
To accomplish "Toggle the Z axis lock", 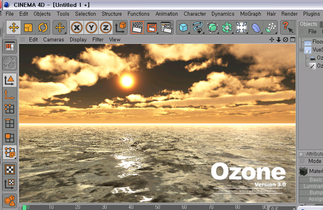I will click(106, 27).
